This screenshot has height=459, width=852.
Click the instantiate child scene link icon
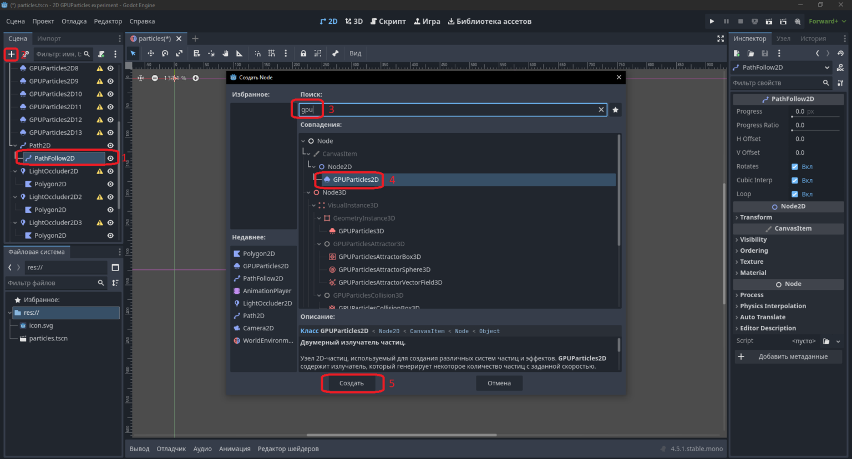tap(26, 54)
